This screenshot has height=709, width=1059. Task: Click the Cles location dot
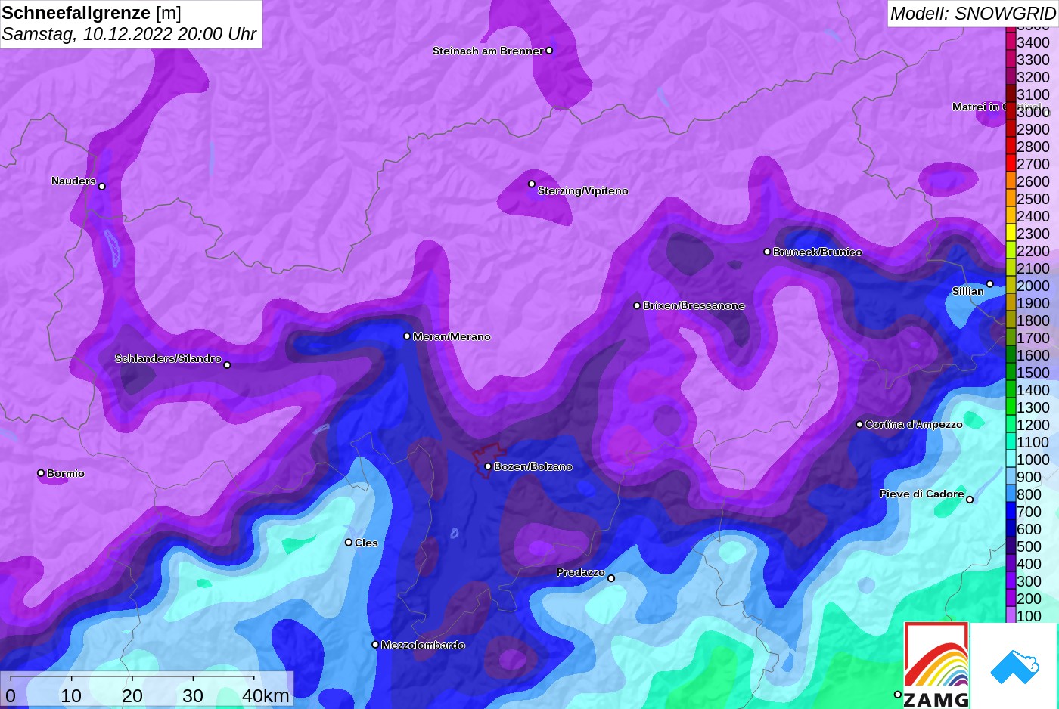click(349, 542)
